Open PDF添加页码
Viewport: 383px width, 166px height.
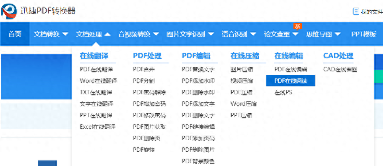[198, 138]
